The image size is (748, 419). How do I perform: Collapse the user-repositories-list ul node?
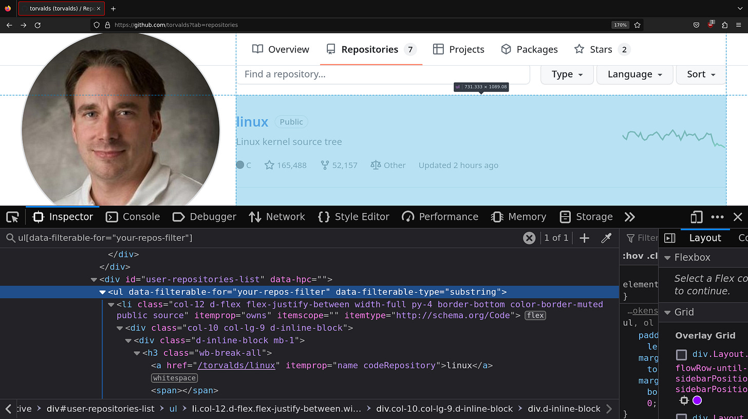coord(102,292)
